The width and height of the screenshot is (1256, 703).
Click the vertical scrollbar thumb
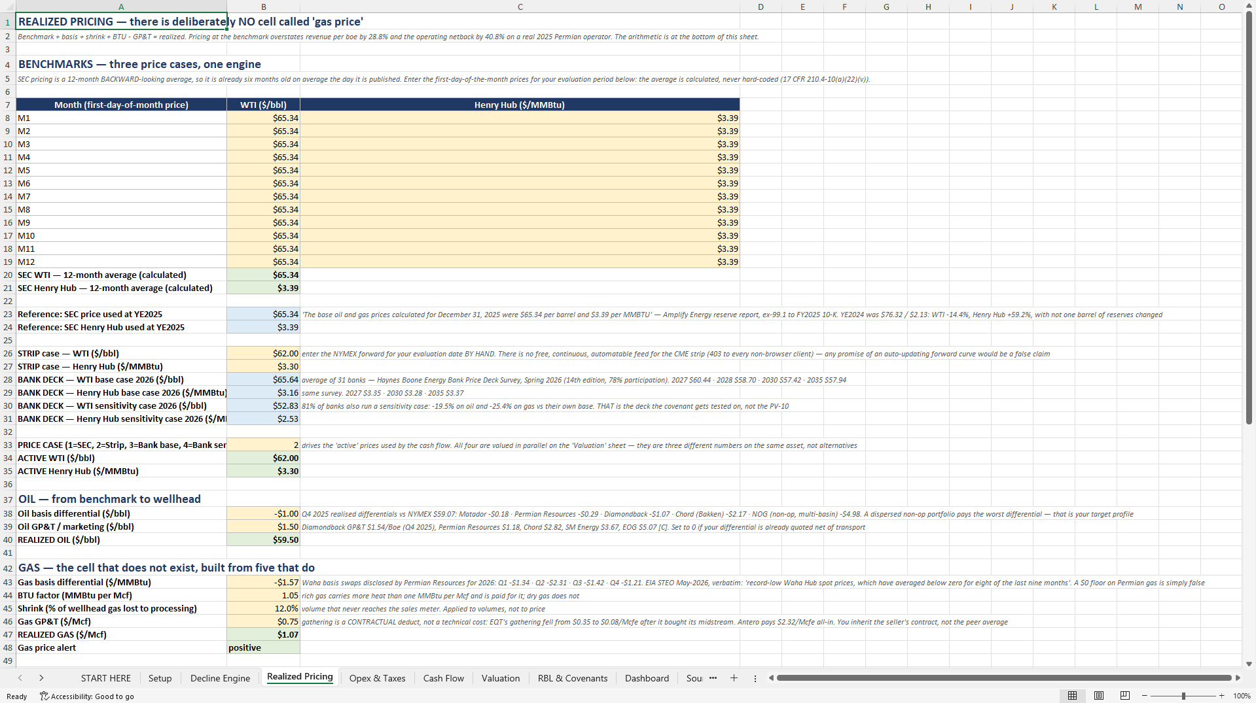pos(1249,217)
